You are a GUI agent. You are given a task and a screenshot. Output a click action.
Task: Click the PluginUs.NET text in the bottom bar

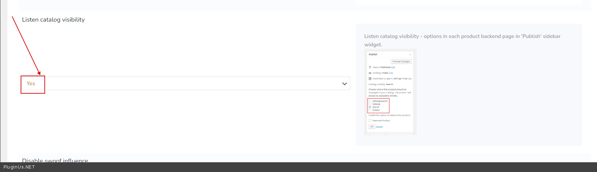click(x=19, y=167)
